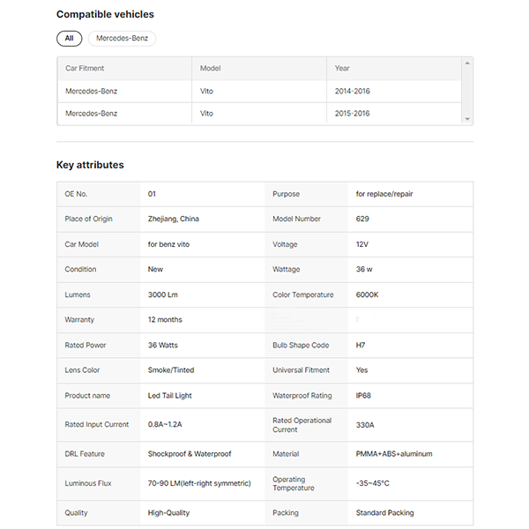Viewport: 529px width, 529px height.
Task: Click the "PMMA+ABS+aluminum" material value
Action: tap(393, 454)
